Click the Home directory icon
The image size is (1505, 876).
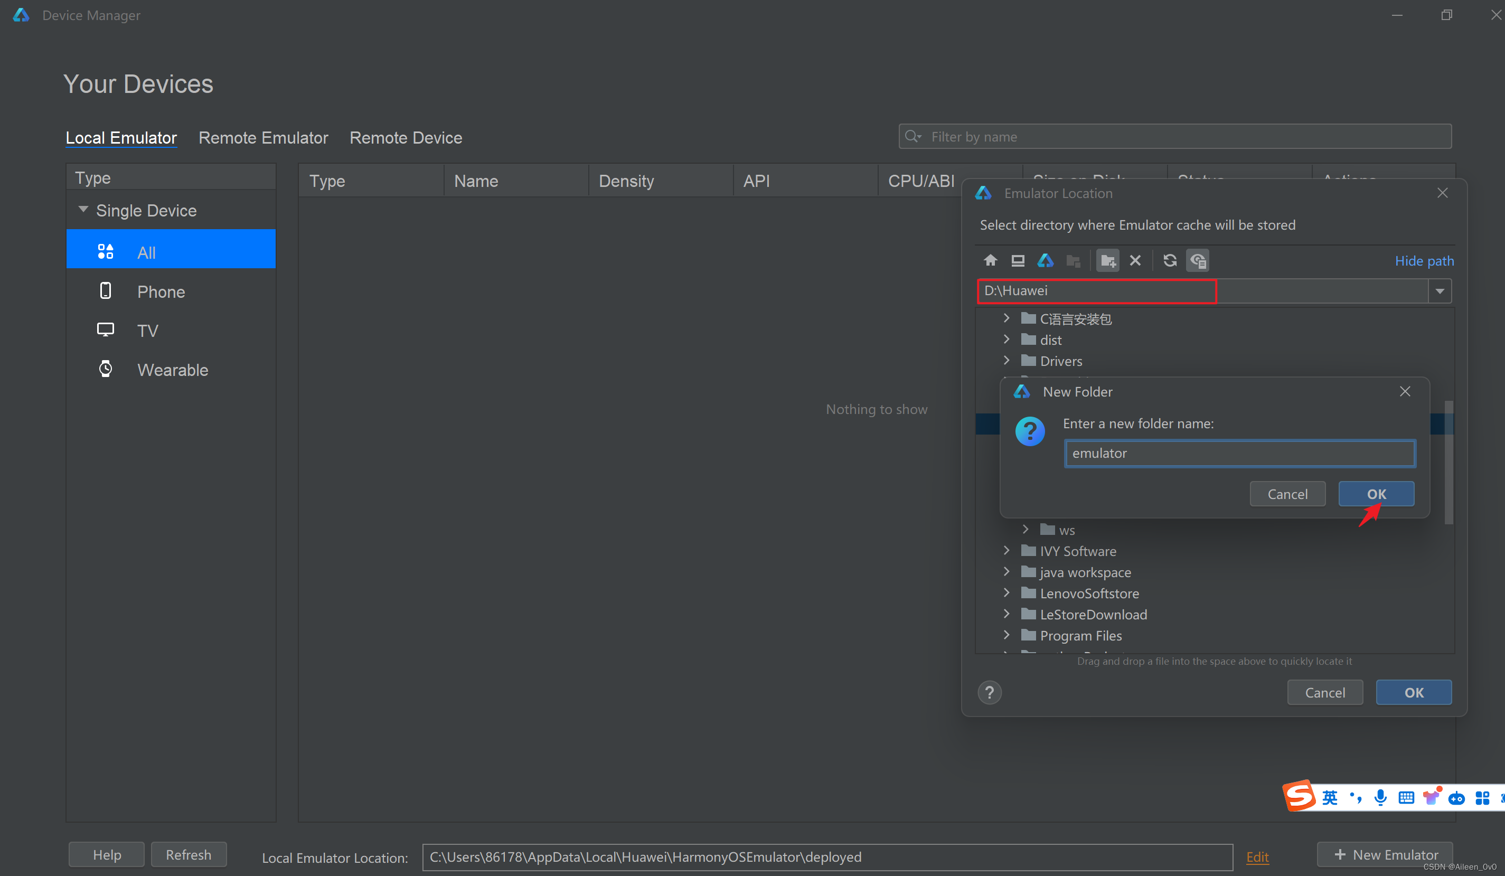[990, 260]
